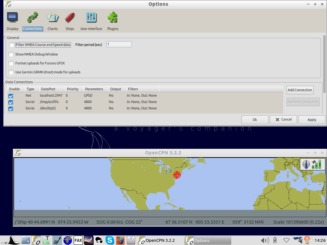Click the Apply button
This screenshot has height=245, width=327.
[x=312, y=120]
